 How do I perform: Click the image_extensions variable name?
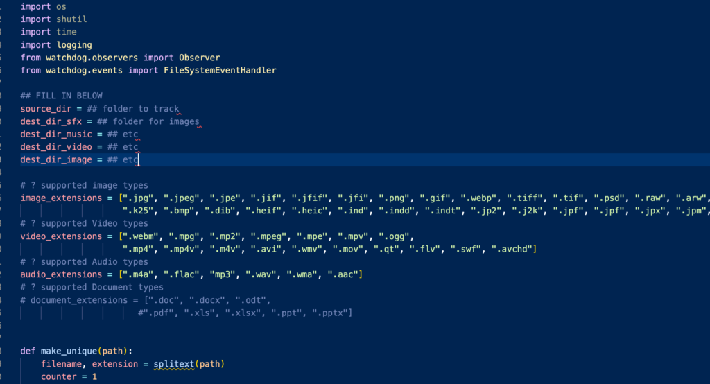click(x=61, y=198)
